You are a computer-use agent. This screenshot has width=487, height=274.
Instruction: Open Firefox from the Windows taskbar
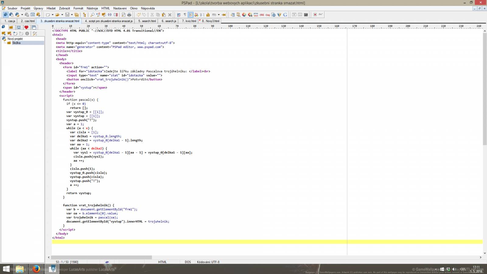(x=36, y=269)
